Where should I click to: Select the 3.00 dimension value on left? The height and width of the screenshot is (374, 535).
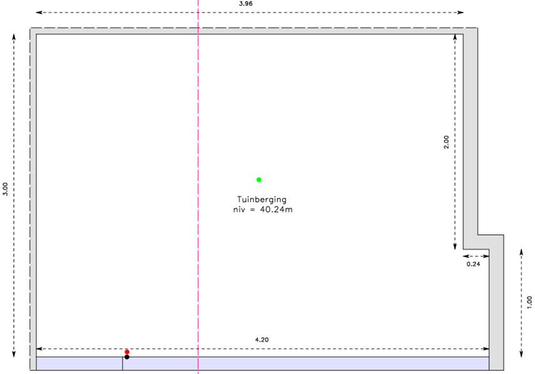(6, 189)
